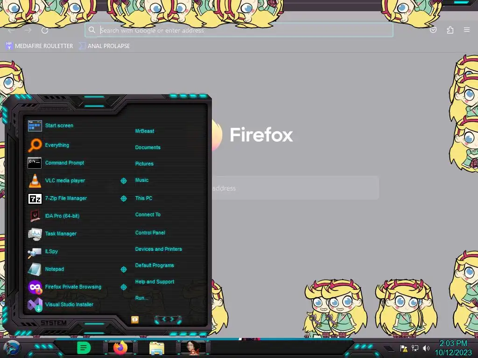Open the Pocket save icon in Firefox
This screenshot has width=478, height=358.
[433, 30]
